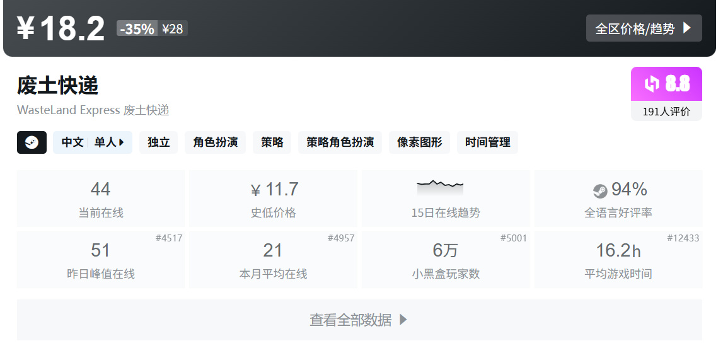Click the #12433 rank text

[683, 238]
